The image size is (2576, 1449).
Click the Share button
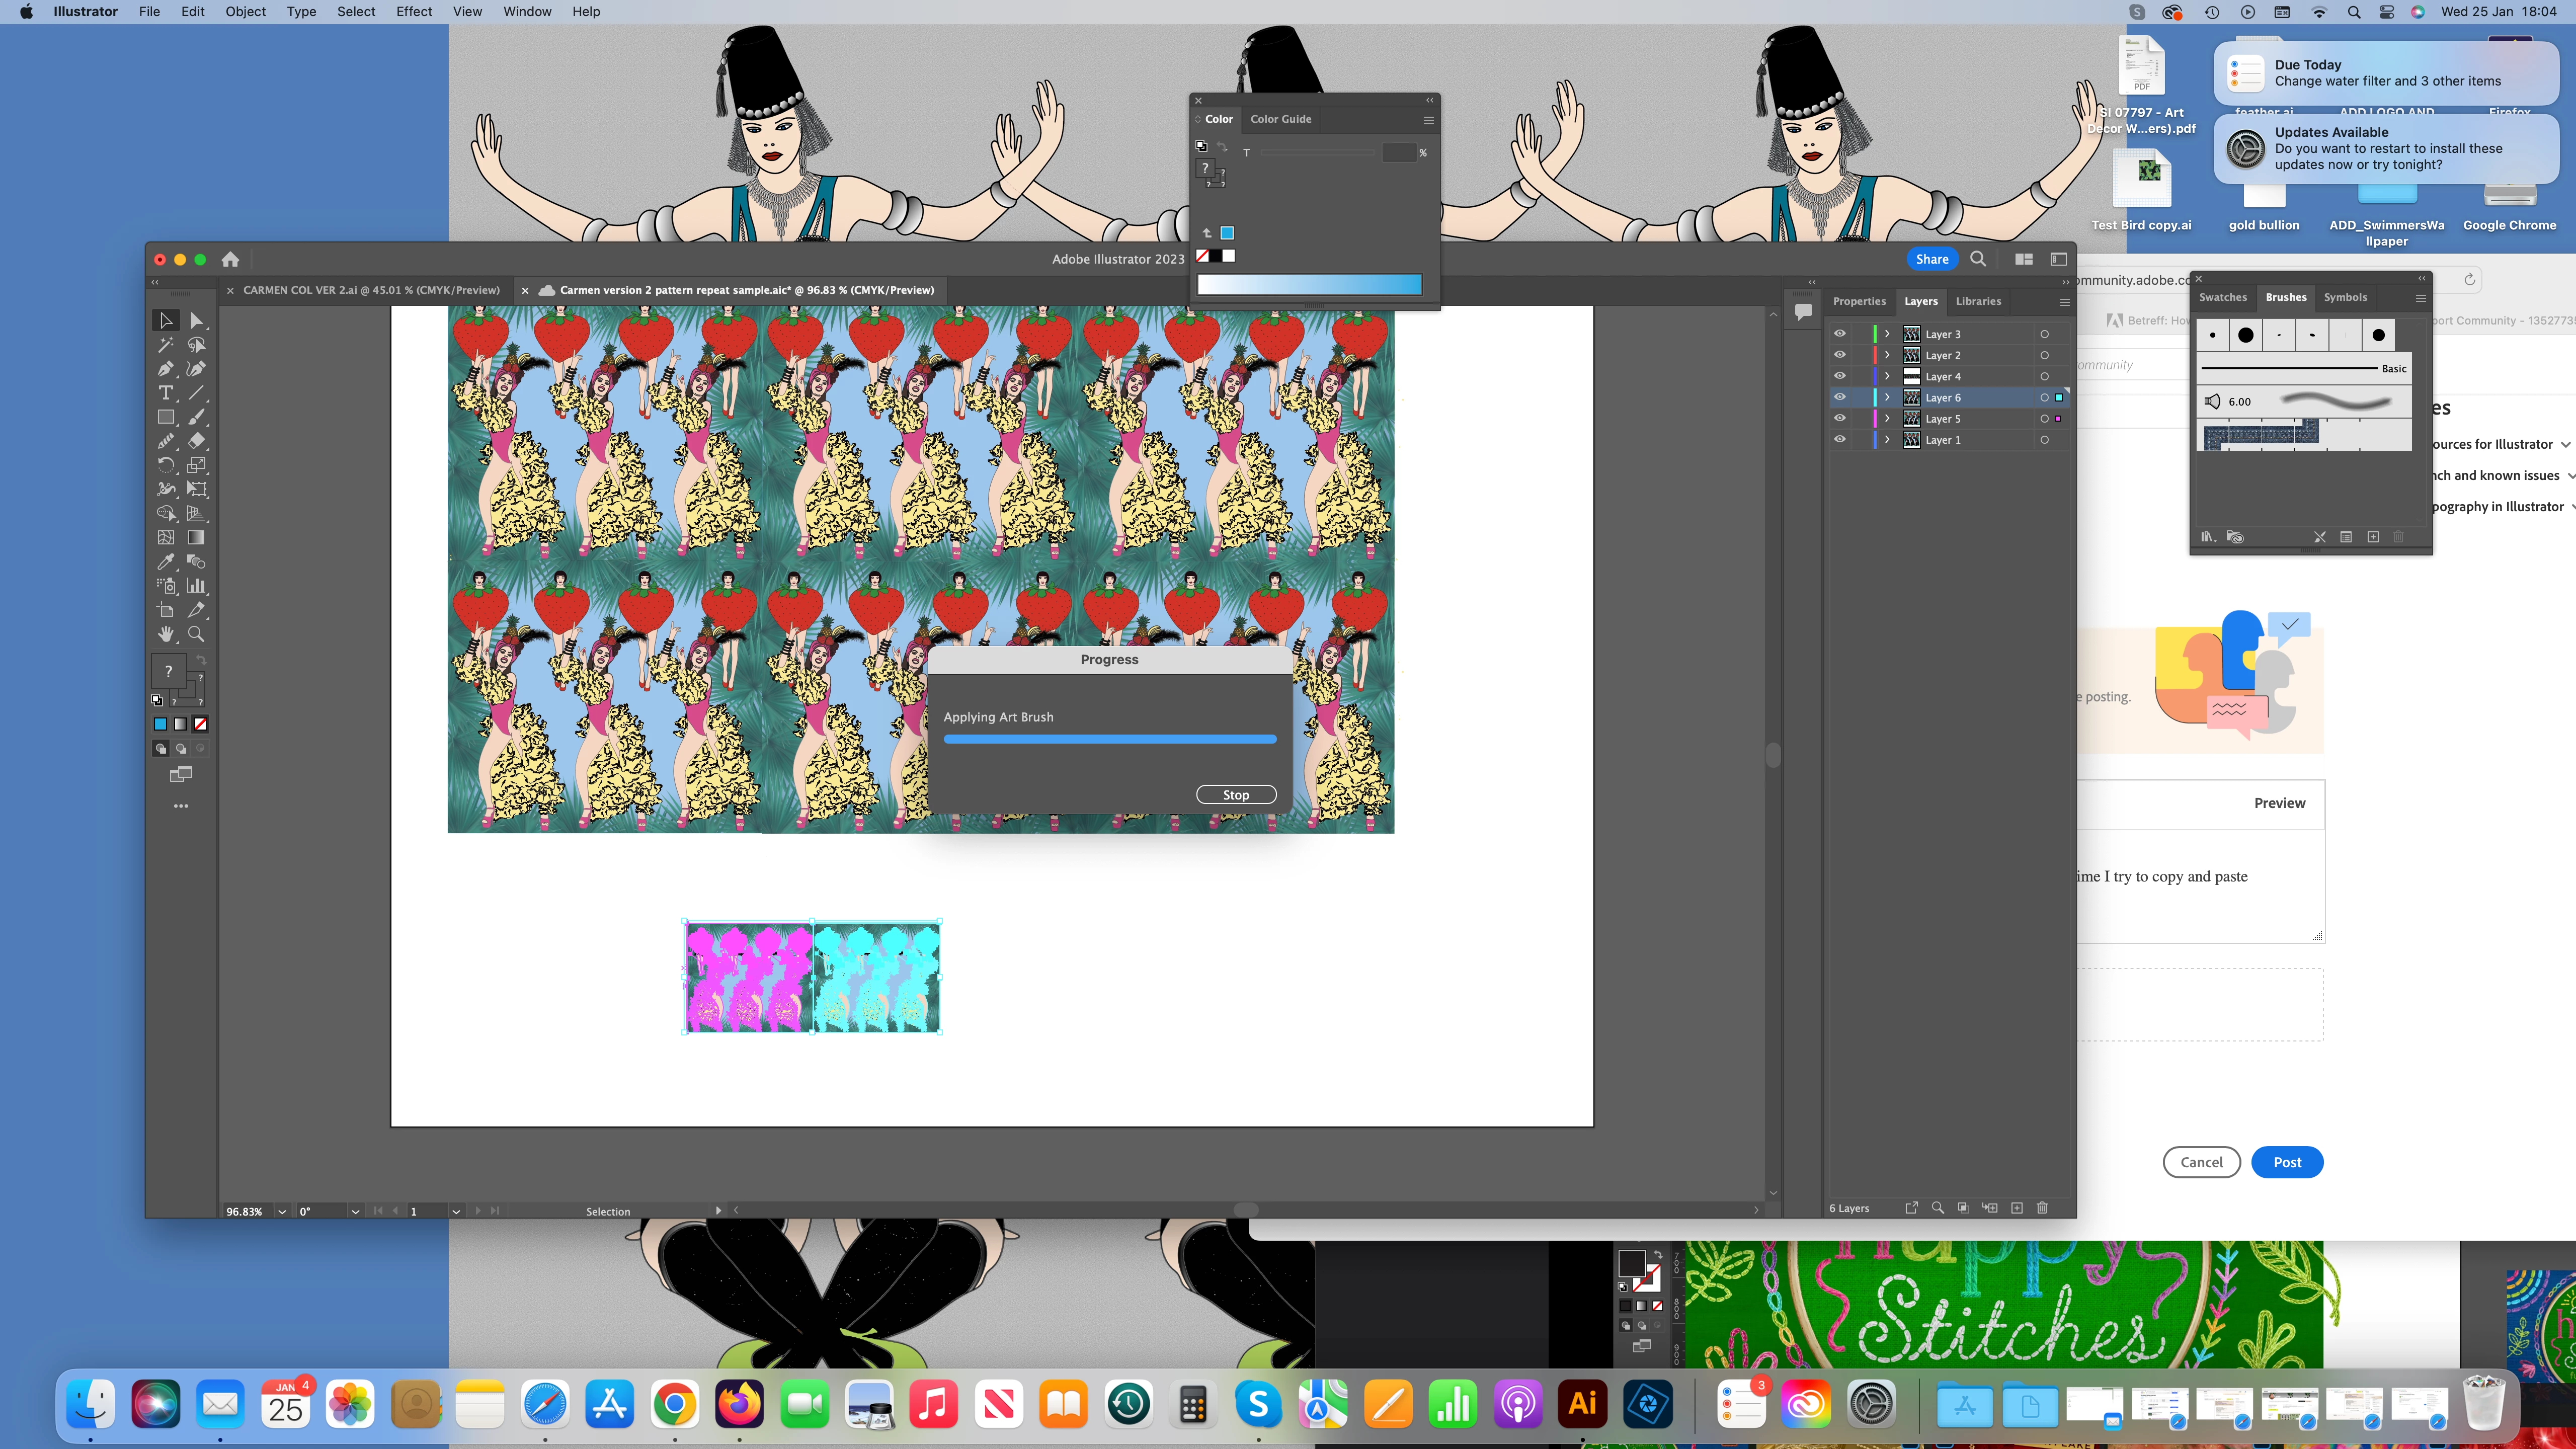point(1932,259)
